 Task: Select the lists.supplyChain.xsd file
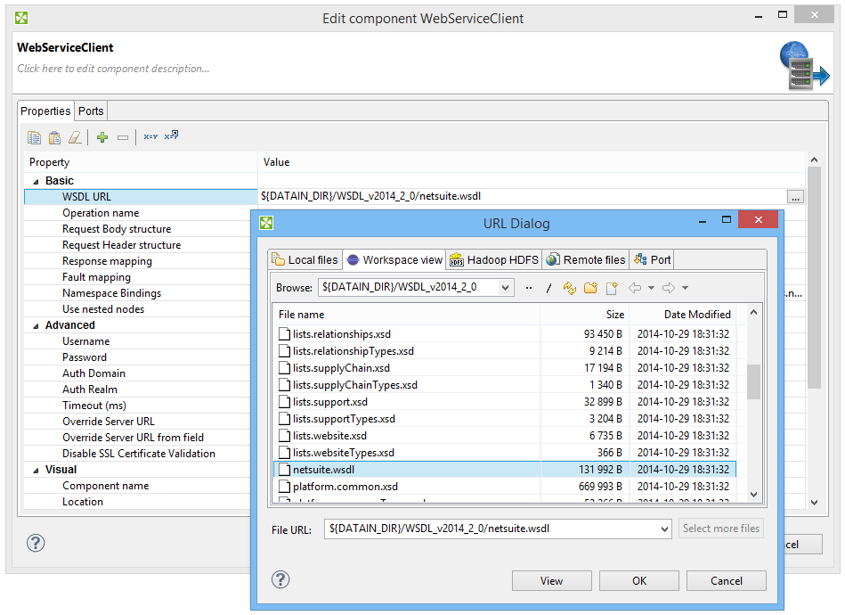505,368
